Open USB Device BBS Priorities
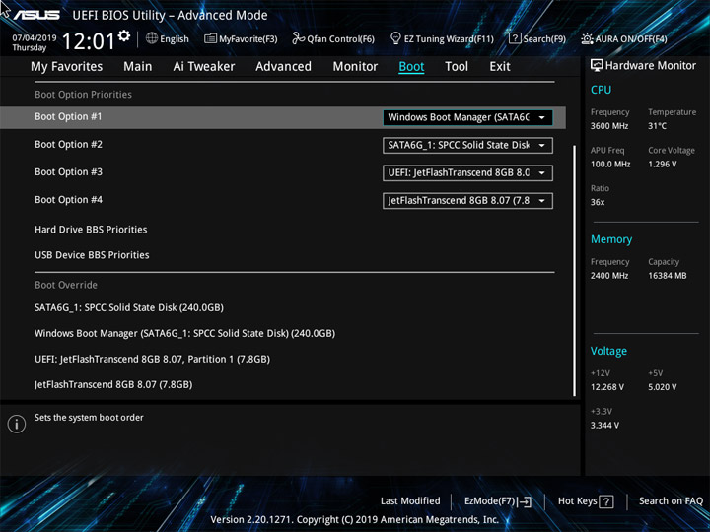The height and width of the screenshot is (532, 710). (92, 255)
